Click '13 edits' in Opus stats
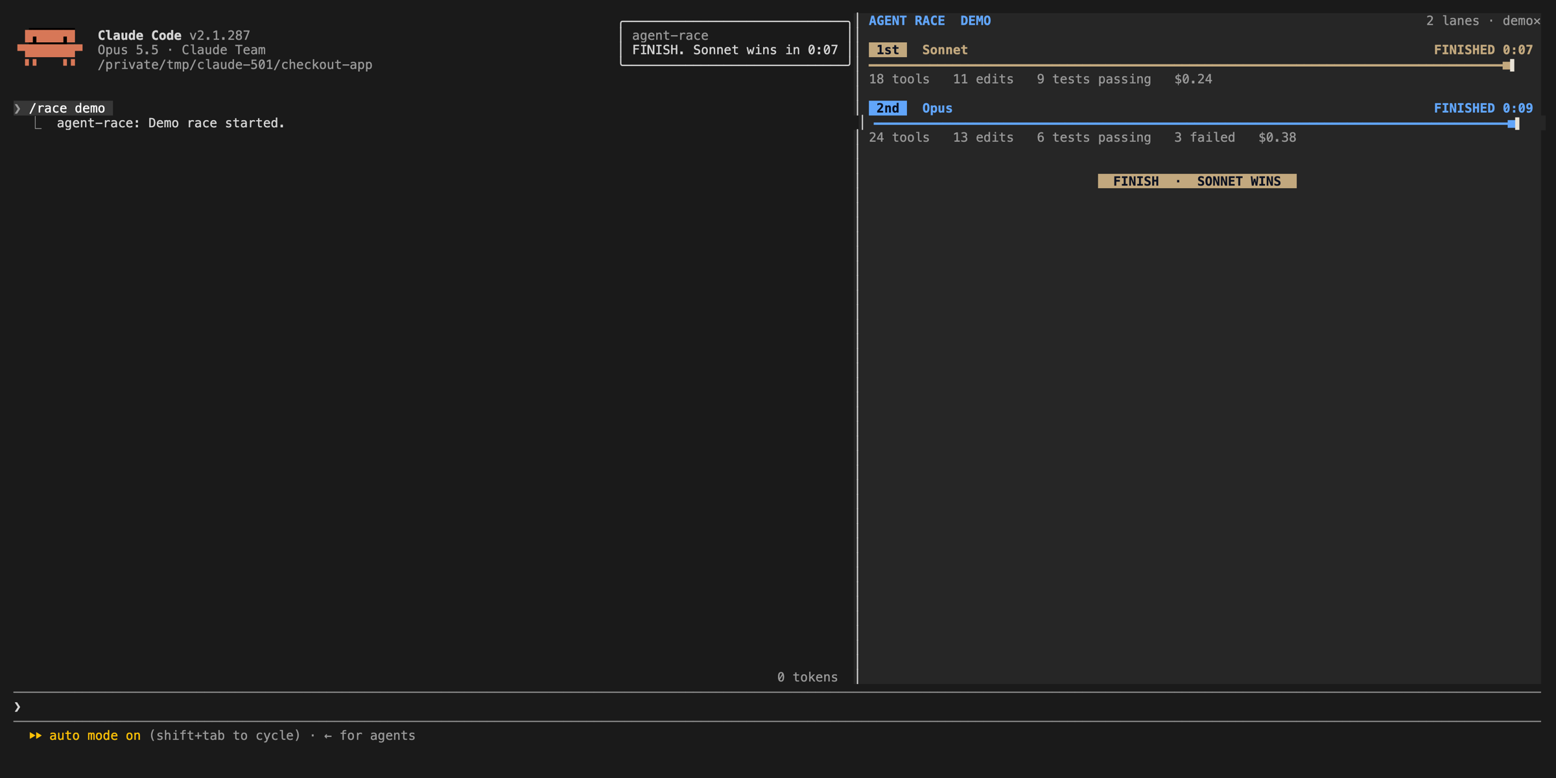Screen dimensions: 1556x778 983,137
